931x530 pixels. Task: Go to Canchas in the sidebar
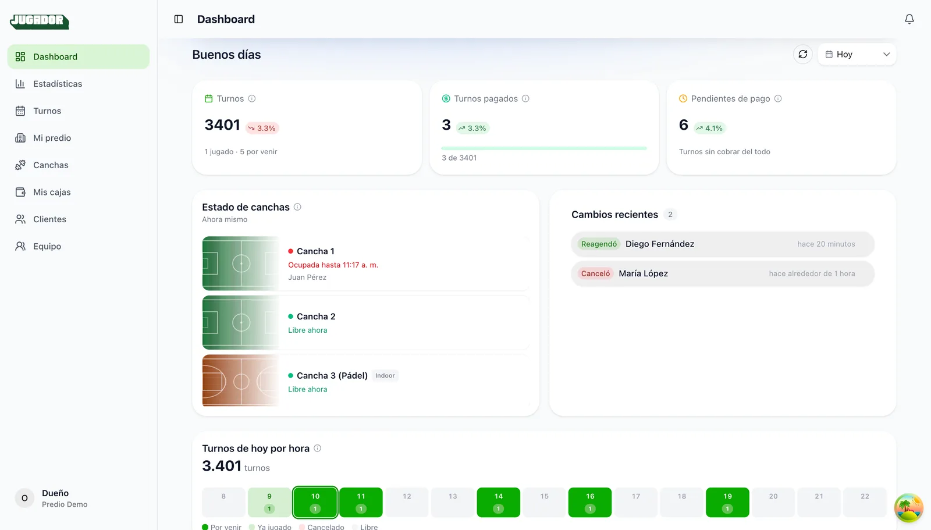79,165
